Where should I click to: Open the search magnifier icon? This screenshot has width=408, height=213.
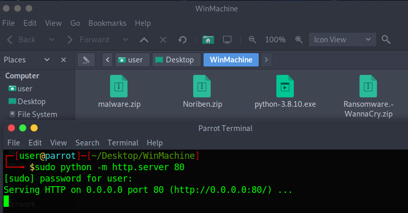click(x=386, y=40)
